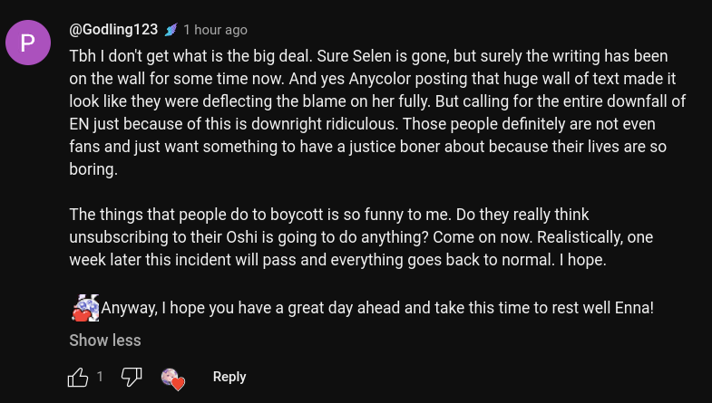Click the emoji sticker before "Anyway"
Viewport: 712px width, 403px height.
click(84, 308)
